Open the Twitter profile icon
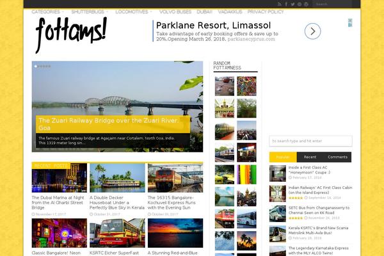The width and height of the screenshot is (384, 256). (x=292, y=4)
